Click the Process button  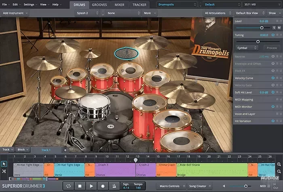271,48
